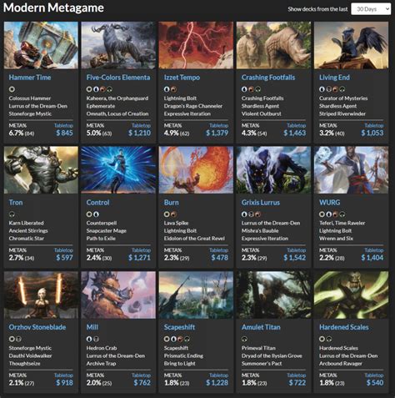Open the Control deck link
The image size is (395, 398).
pyautogui.click(x=97, y=202)
